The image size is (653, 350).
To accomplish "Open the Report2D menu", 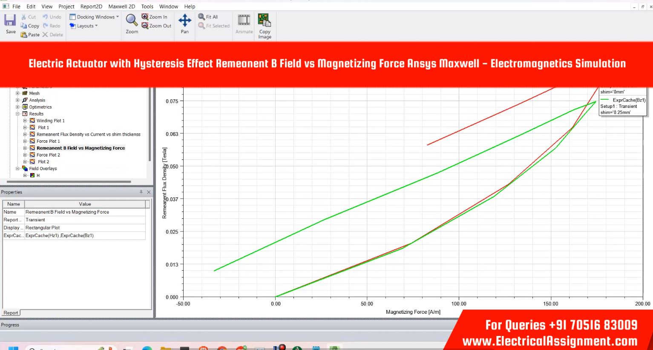I will tap(91, 6).
